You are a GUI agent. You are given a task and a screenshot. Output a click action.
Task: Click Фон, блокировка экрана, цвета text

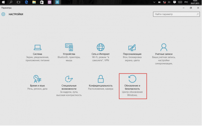tap(132, 59)
